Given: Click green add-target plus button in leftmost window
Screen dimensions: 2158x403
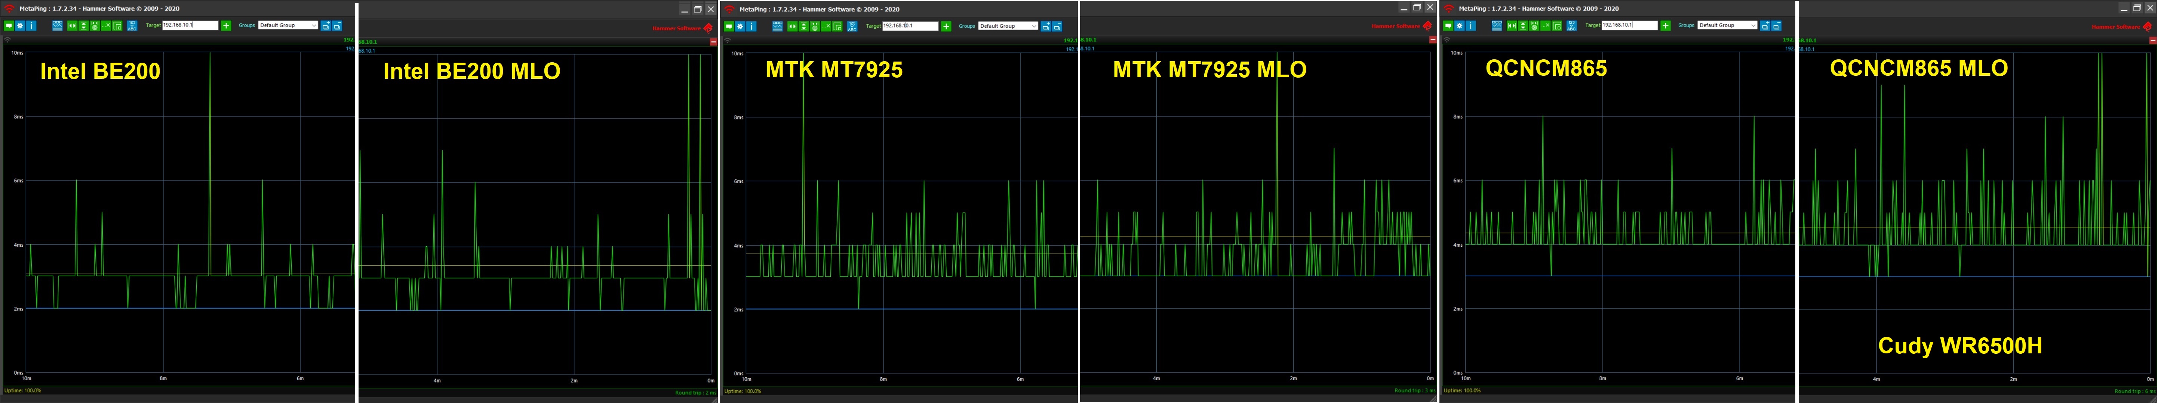Looking at the screenshot, I should pos(226,26).
